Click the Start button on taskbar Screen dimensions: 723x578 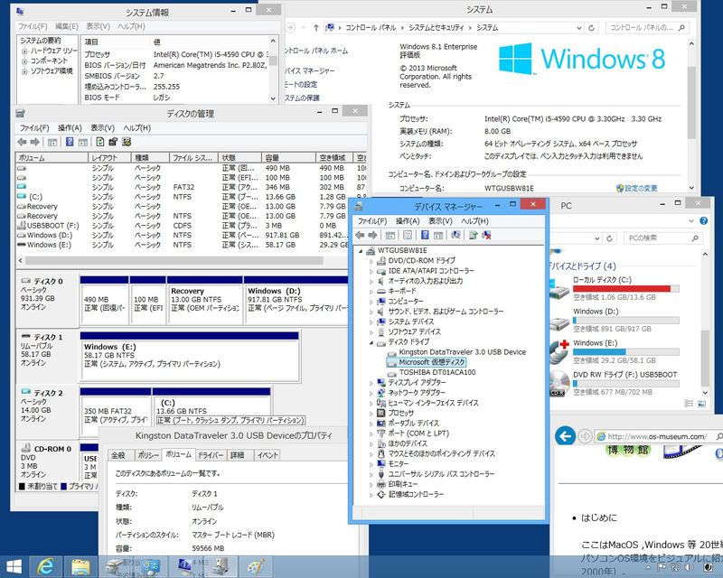pyautogui.click(x=14, y=567)
